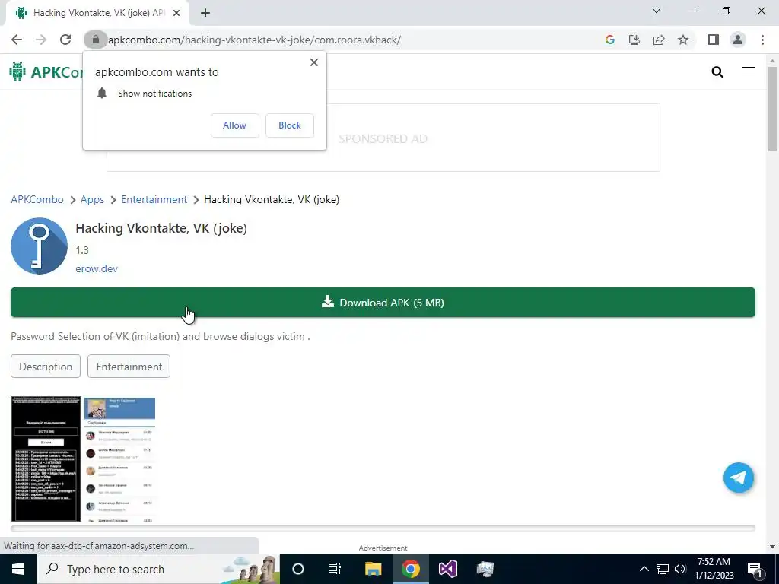Share this page icon

click(x=659, y=40)
